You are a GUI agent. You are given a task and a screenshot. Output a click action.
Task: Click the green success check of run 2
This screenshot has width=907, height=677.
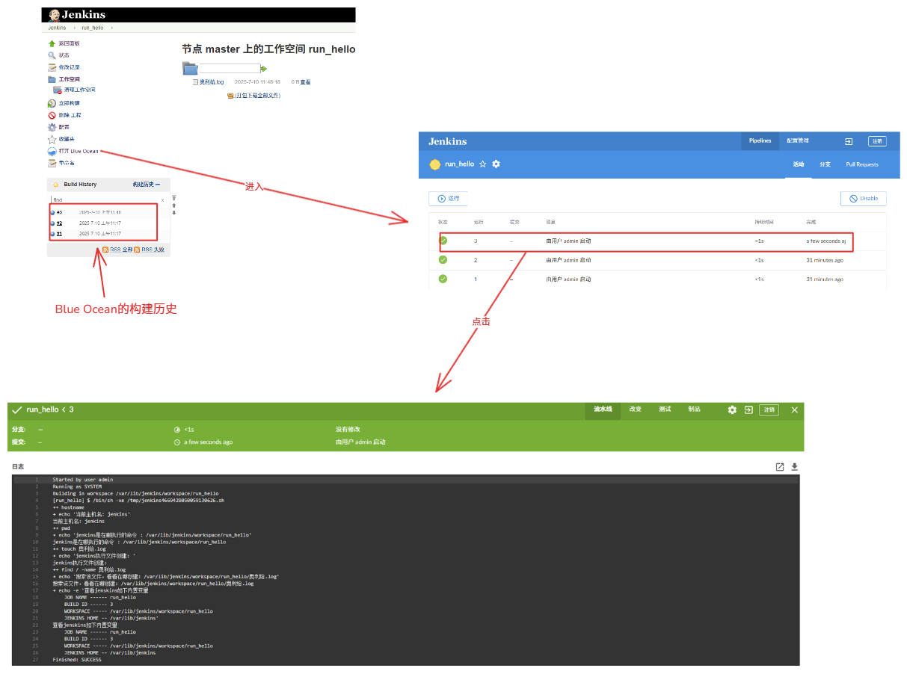pyautogui.click(x=443, y=260)
